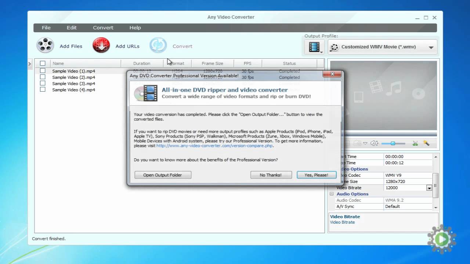Sort by the Frame Size column header
The width and height of the screenshot is (470, 264).
(212, 63)
